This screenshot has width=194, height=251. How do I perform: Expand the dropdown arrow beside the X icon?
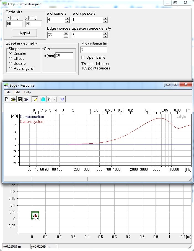55,99
